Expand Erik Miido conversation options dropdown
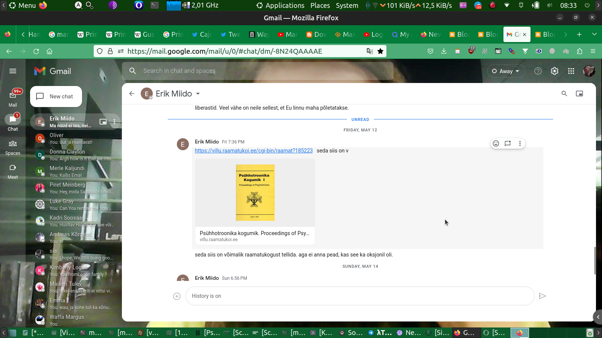The width and height of the screenshot is (602, 338). [198, 94]
